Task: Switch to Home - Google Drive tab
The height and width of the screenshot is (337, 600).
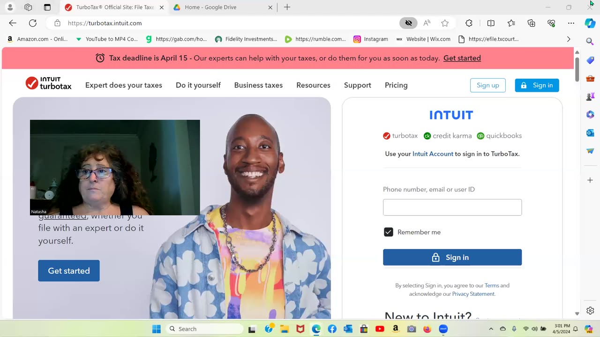Action: [223, 7]
